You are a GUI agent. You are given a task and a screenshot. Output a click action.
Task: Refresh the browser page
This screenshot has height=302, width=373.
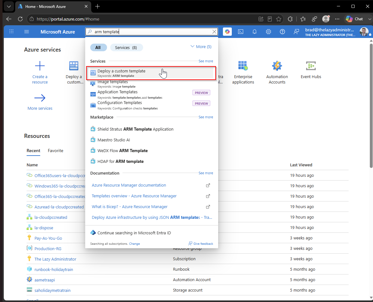tap(20, 19)
